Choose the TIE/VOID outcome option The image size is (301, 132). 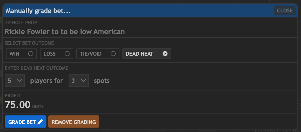[98, 54]
